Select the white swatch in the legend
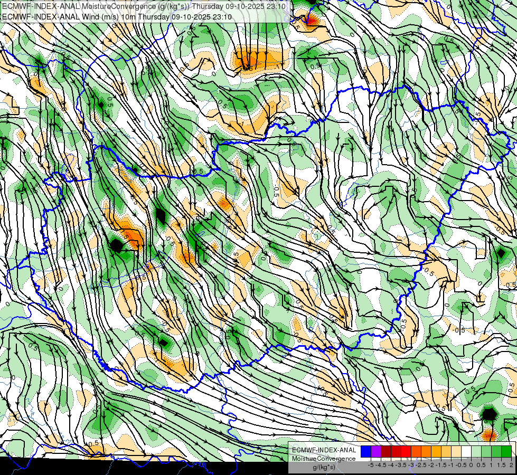This screenshot has height=475, width=517. [466, 451]
